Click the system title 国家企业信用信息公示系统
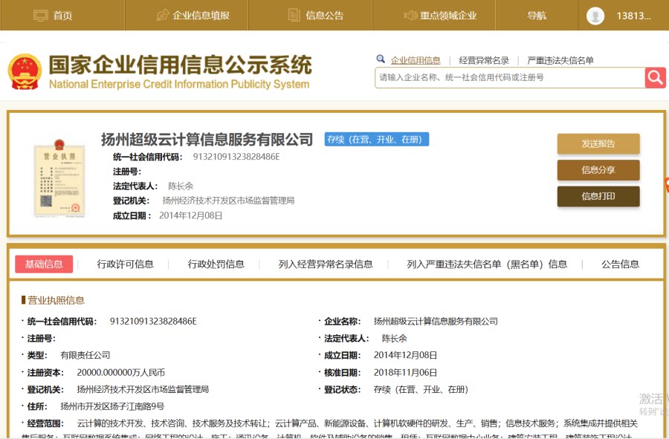 click(181, 65)
